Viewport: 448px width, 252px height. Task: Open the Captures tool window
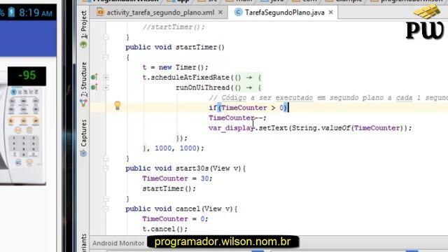84,133
